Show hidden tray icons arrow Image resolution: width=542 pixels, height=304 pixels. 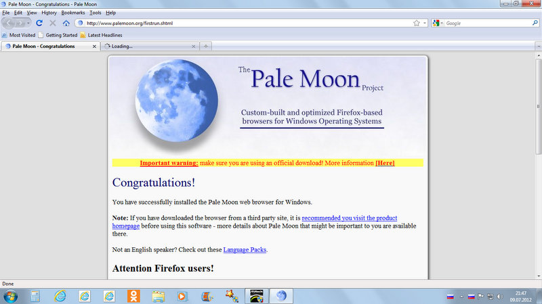coord(461,297)
